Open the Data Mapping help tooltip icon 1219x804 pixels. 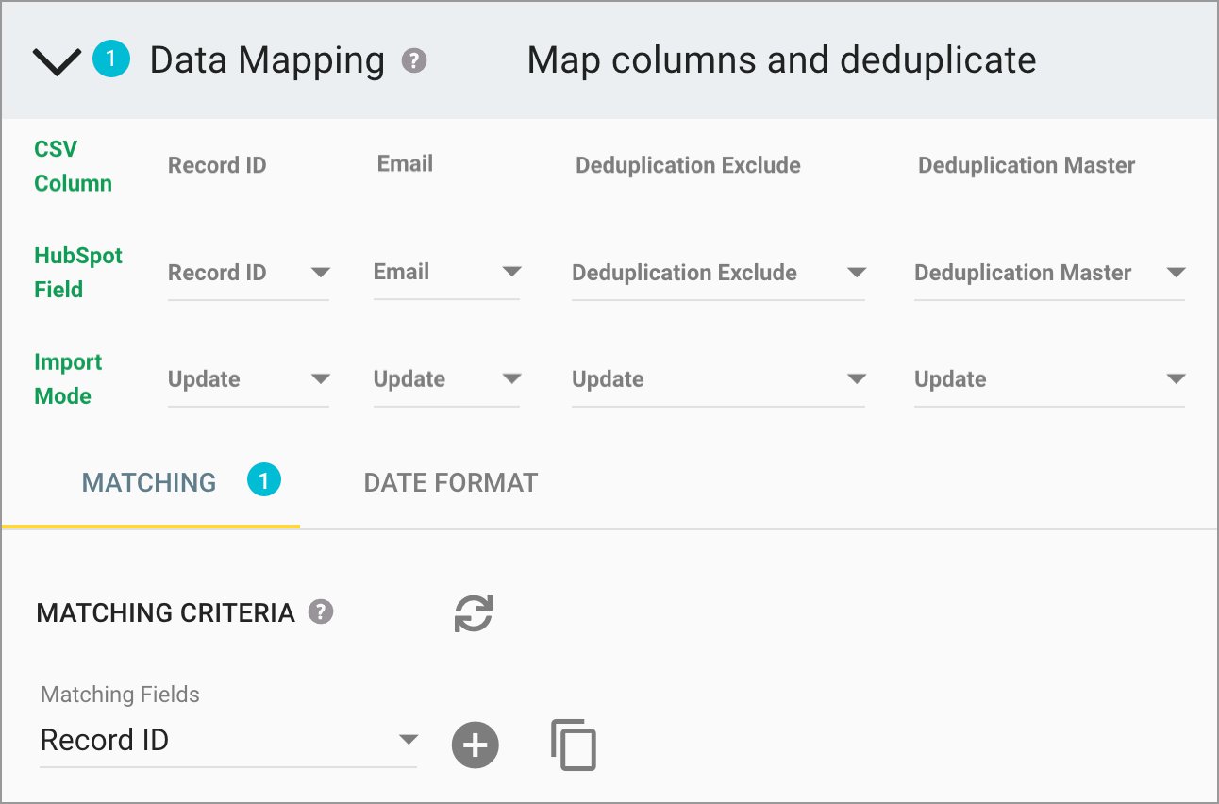(x=416, y=60)
